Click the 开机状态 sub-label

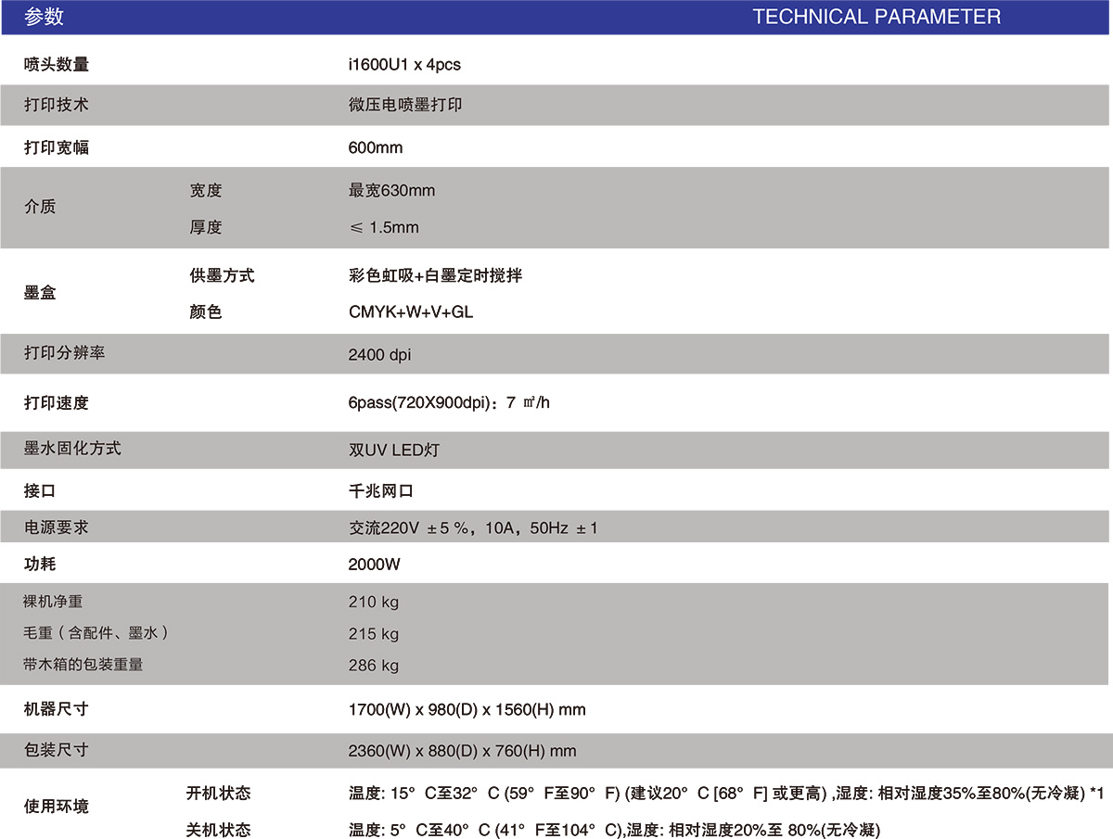(219, 793)
